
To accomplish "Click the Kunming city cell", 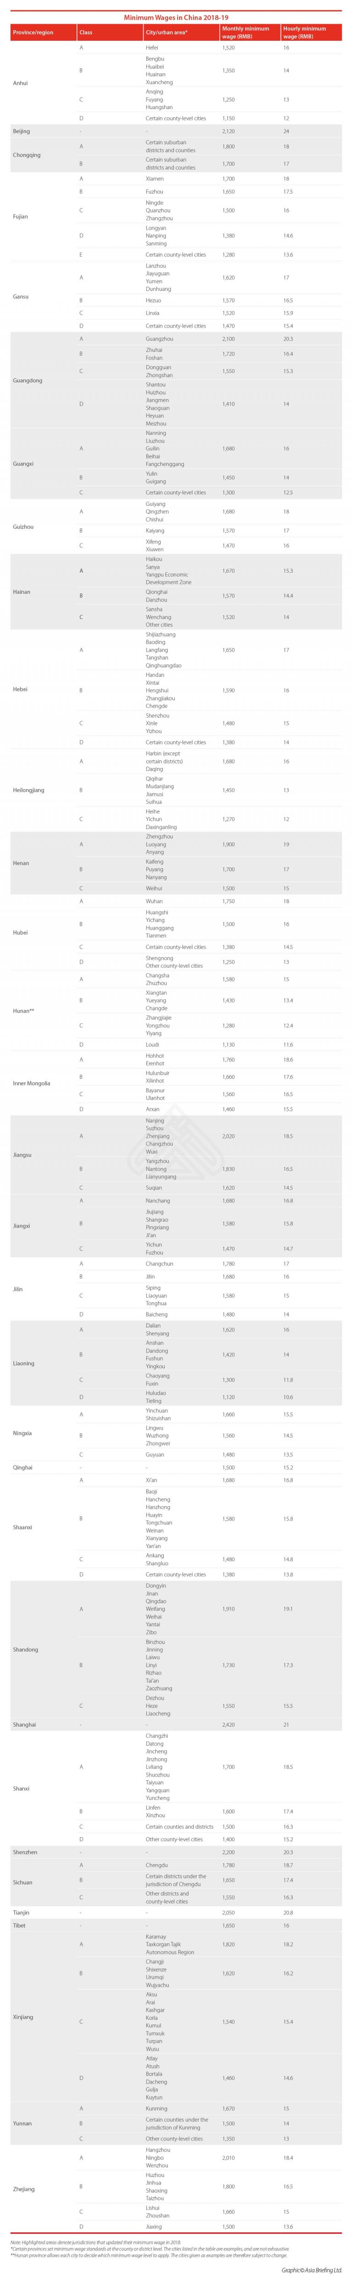I will tap(155, 2108).
